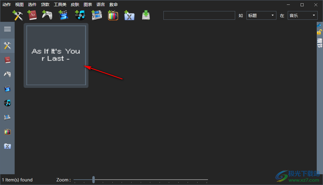Open the 救命 help menu
This screenshot has height=185, width=323.
pos(114,4)
